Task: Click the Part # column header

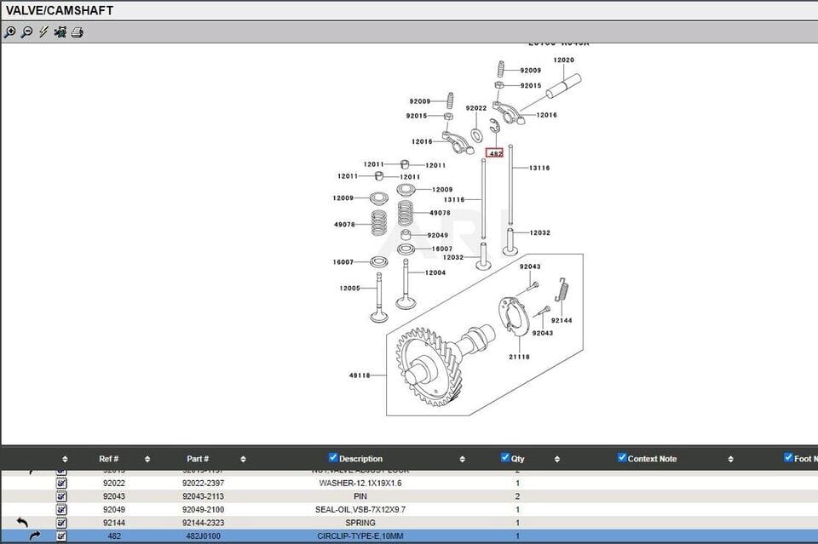Action: [x=198, y=459]
